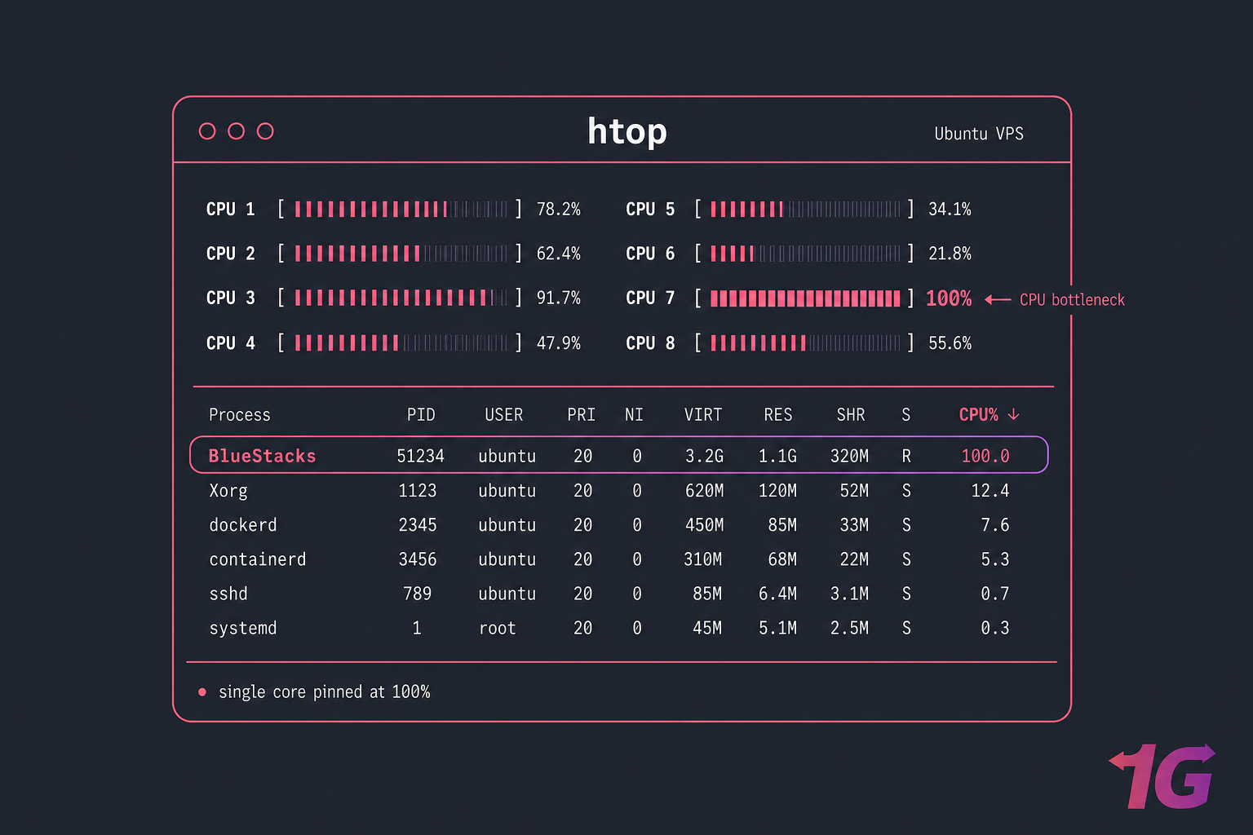The image size is (1253, 835).
Task: Expand the highlighted BlueStacks process row
Action: (618, 455)
